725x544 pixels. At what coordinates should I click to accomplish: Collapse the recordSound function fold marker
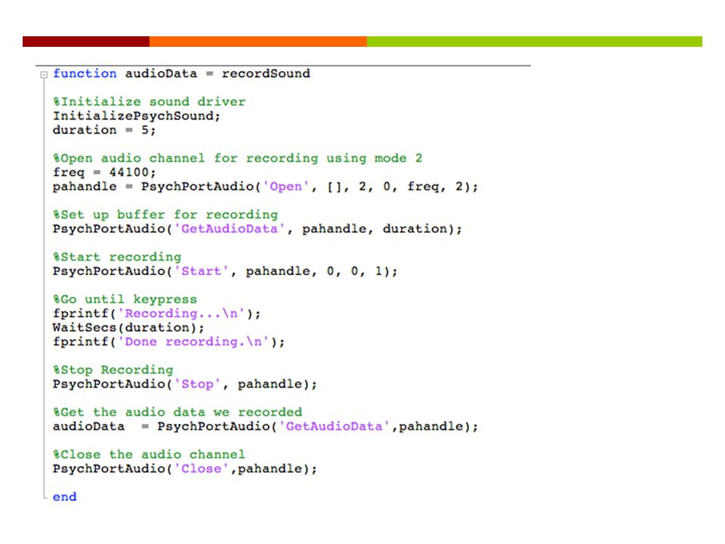tap(44, 75)
